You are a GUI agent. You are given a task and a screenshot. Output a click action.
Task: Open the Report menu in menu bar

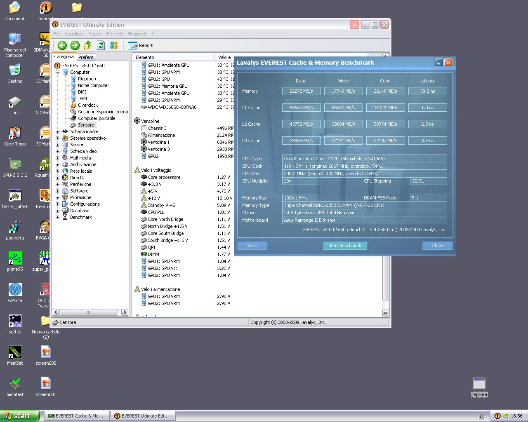[x=95, y=34]
